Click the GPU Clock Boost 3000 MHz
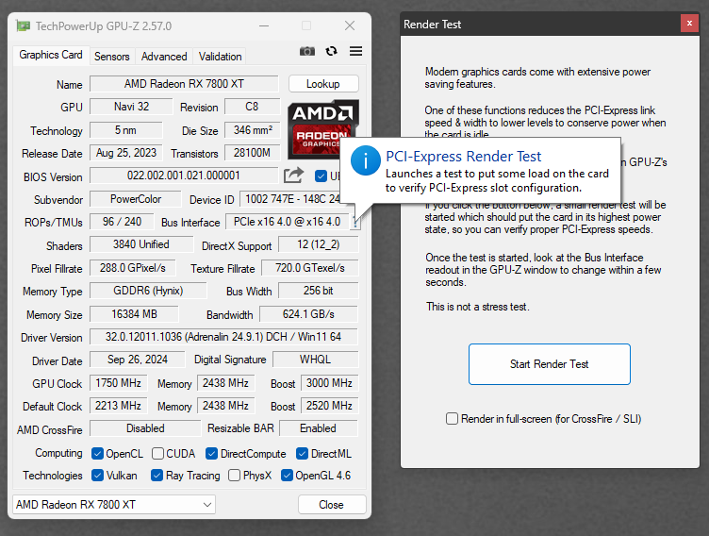709x536 pixels. 329,382
